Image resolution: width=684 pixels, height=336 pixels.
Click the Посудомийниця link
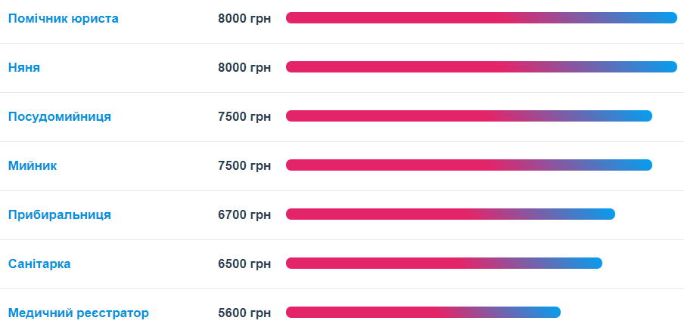tap(60, 116)
